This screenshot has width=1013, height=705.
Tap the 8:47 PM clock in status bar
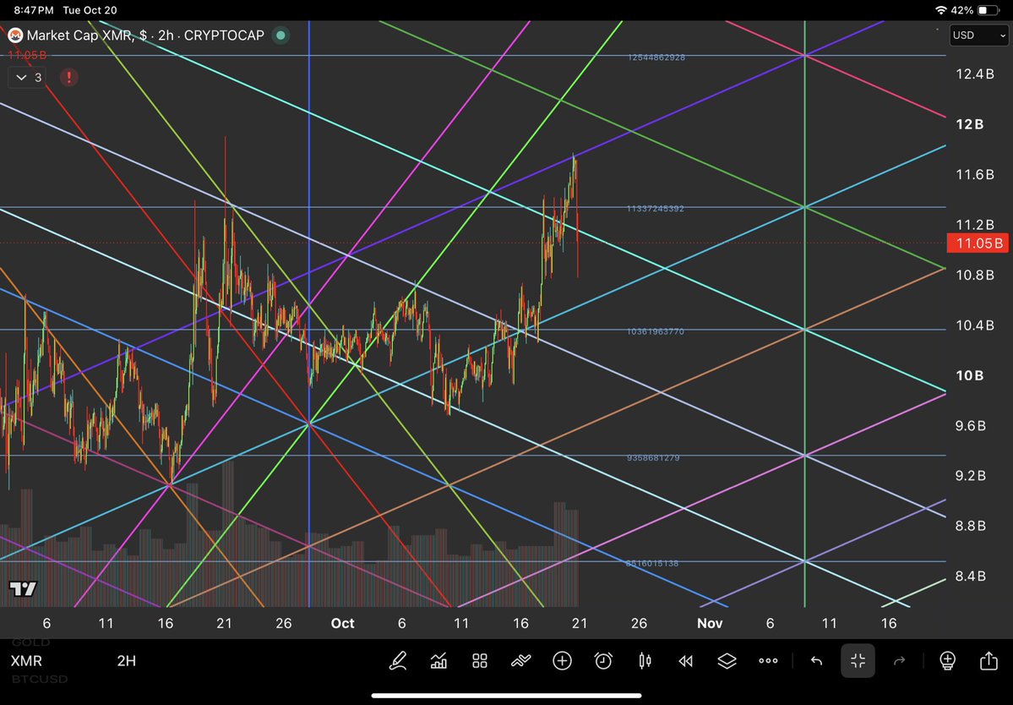click(34, 10)
